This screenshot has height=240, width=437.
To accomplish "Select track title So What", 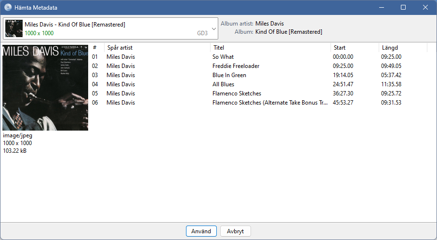I will [223, 57].
